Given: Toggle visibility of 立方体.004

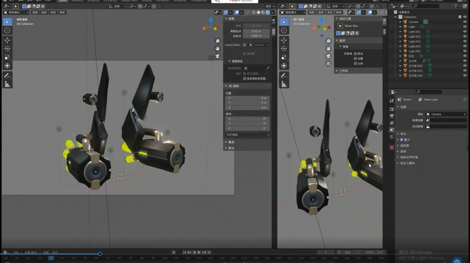Looking at the screenshot, I should click(465, 76).
